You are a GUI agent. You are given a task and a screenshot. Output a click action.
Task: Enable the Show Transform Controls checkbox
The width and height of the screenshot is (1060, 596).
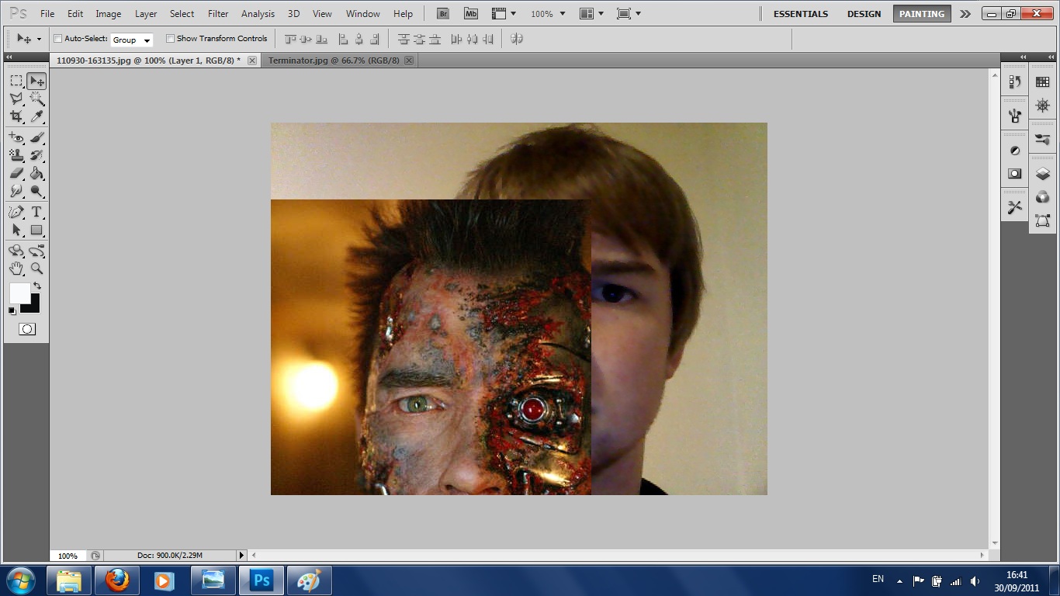170,38
